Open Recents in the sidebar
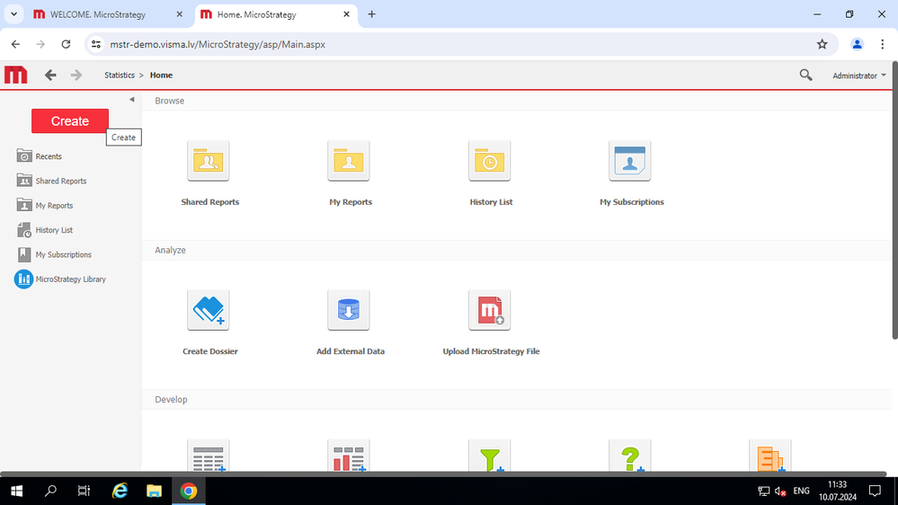The width and height of the screenshot is (898, 505). [x=40, y=155]
